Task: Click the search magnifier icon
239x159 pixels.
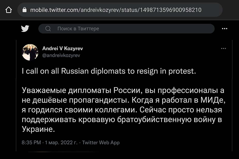Action: click(48, 29)
